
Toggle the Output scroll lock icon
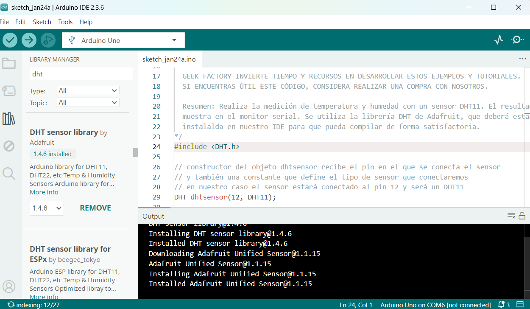click(522, 216)
